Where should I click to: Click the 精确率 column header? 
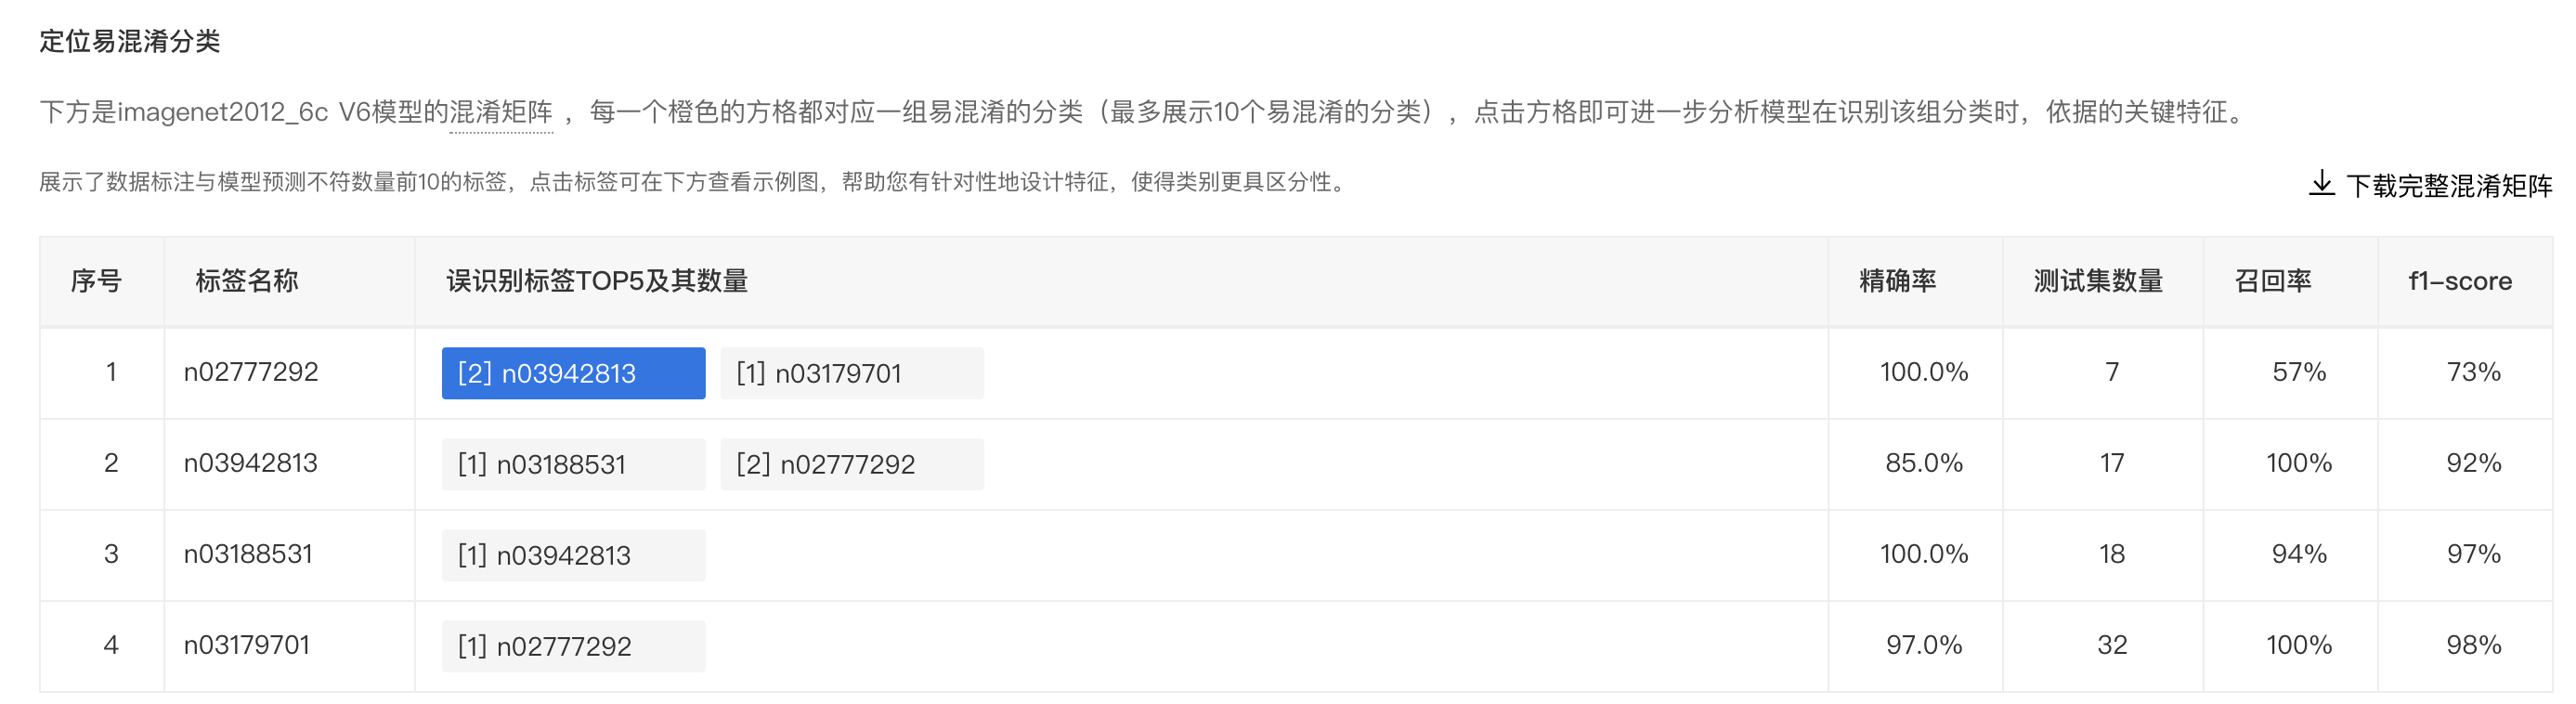[1897, 281]
